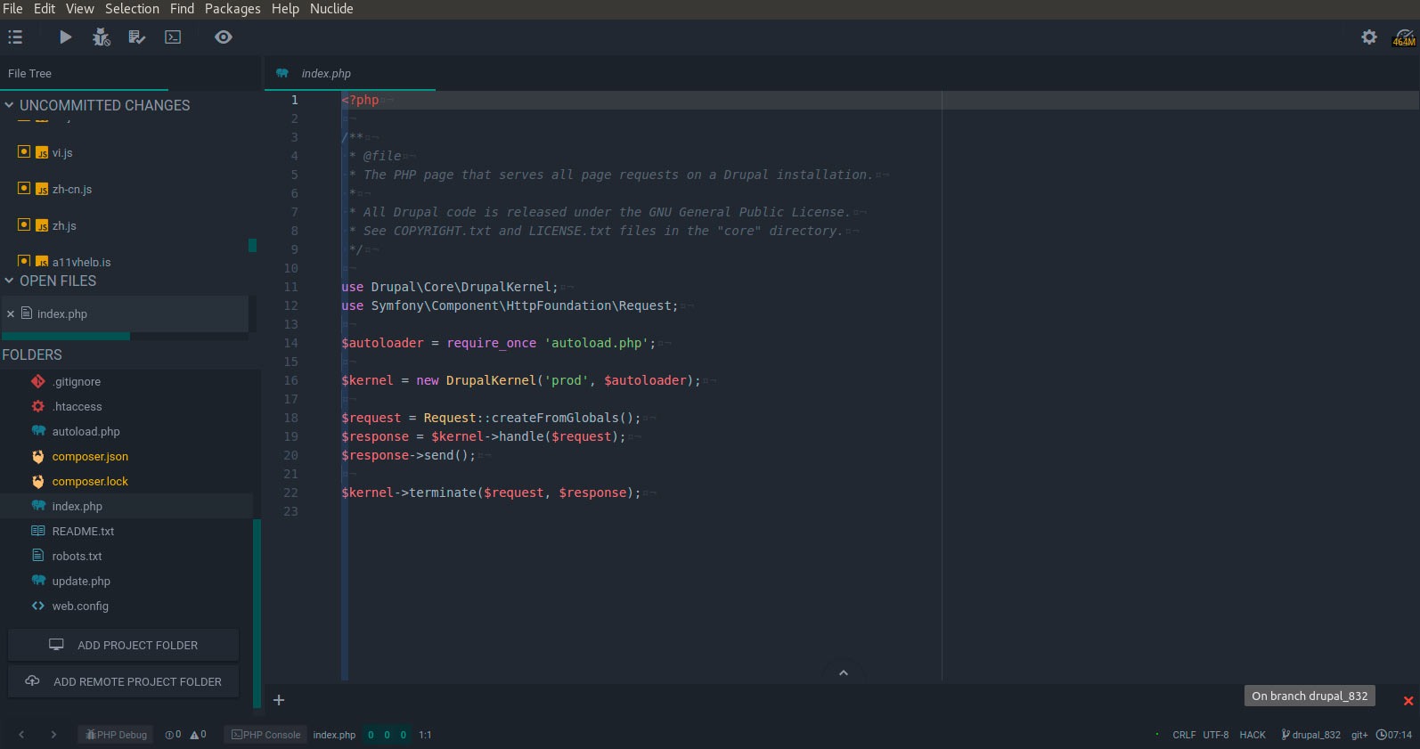Change file encoding via UTF-8 indicator
Viewport: 1420px width, 749px height.
tap(1216, 735)
